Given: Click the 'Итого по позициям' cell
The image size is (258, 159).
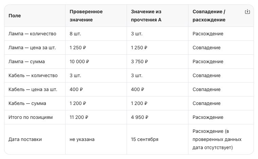Looking at the screenshot, I should click(31, 117).
